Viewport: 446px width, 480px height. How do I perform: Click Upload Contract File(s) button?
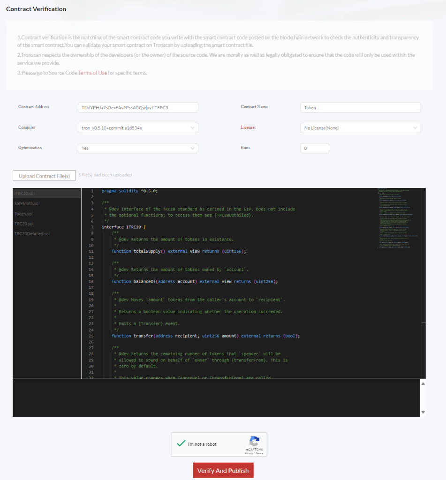pyautogui.click(x=44, y=176)
